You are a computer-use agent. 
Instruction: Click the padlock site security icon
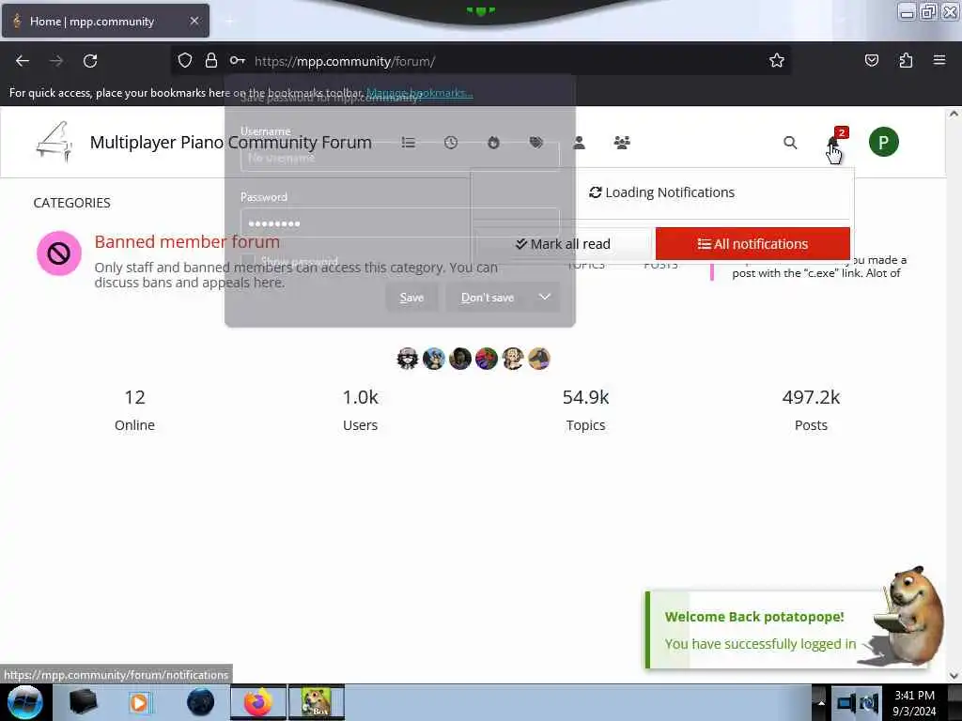coord(211,60)
